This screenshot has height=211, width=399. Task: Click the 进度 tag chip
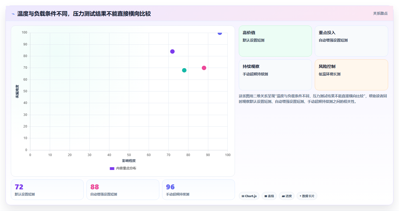(x=287, y=196)
